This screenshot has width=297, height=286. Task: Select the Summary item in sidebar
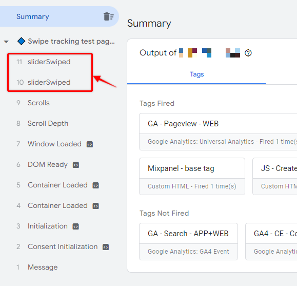[59, 16]
